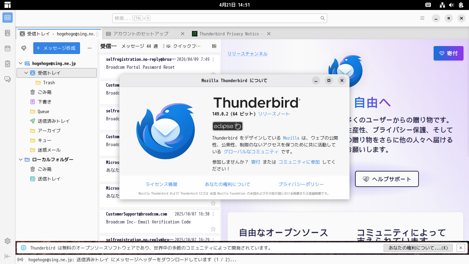Screen dimensions: 469x264
Task: Click the clock showing 4月21日 14:51
Action: click(x=235, y=5)
